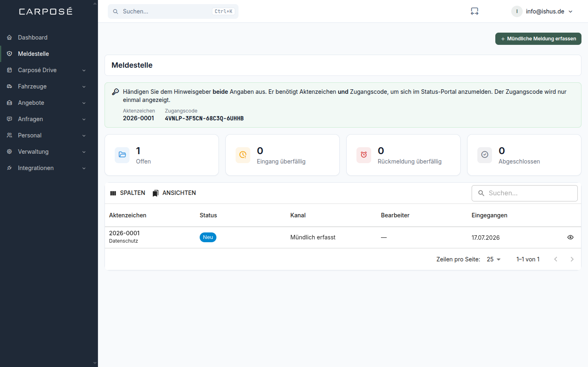
Task: Open the SPALTEN column settings
Action: (128, 193)
